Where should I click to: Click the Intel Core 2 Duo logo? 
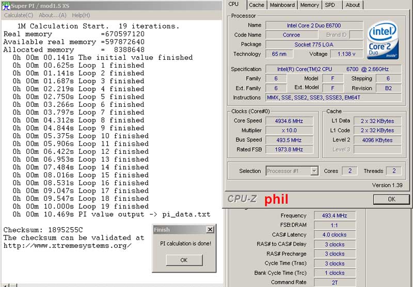383,40
